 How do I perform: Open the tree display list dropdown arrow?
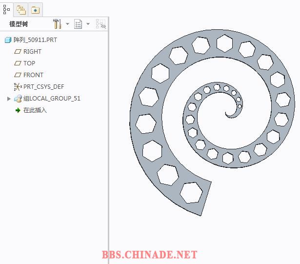[x=88, y=24]
